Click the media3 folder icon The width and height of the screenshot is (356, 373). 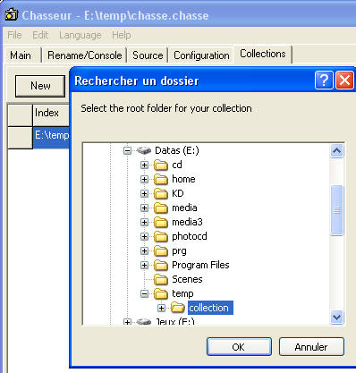[x=161, y=222]
